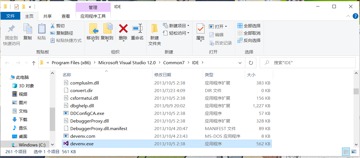Click Copy path (复制路径)

pyautogui.click(x=62, y=33)
